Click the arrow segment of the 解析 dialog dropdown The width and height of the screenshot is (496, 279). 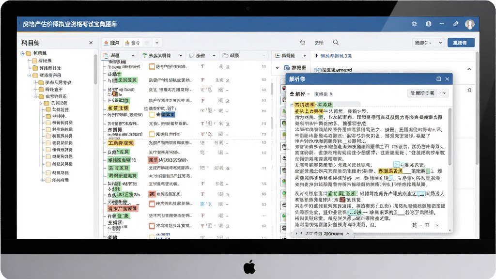point(444,93)
